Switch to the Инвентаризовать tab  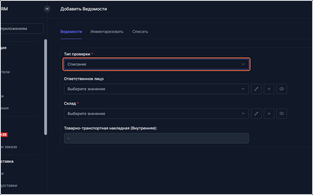[107, 31]
